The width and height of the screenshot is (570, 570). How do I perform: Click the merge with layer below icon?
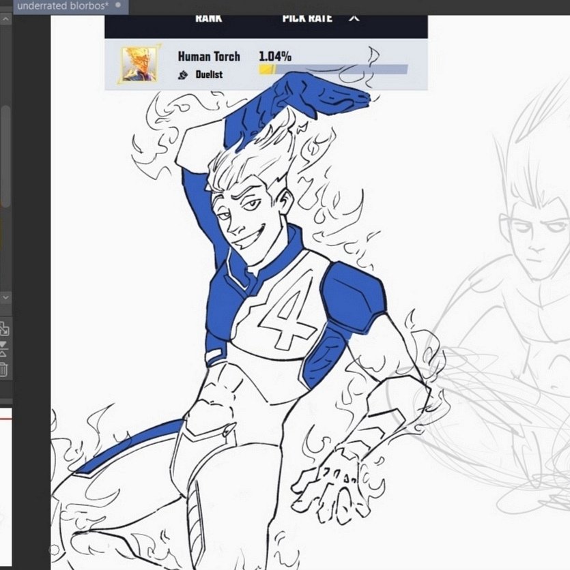point(3,348)
